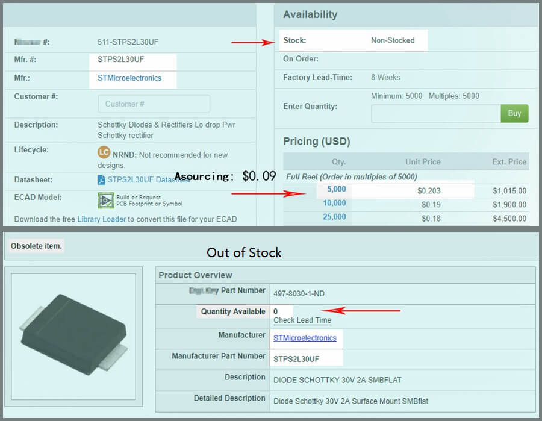The width and height of the screenshot is (542, 421).
Task: Click the Ext. Price column header
Action: pyautogui.click(x=509, y=162)
